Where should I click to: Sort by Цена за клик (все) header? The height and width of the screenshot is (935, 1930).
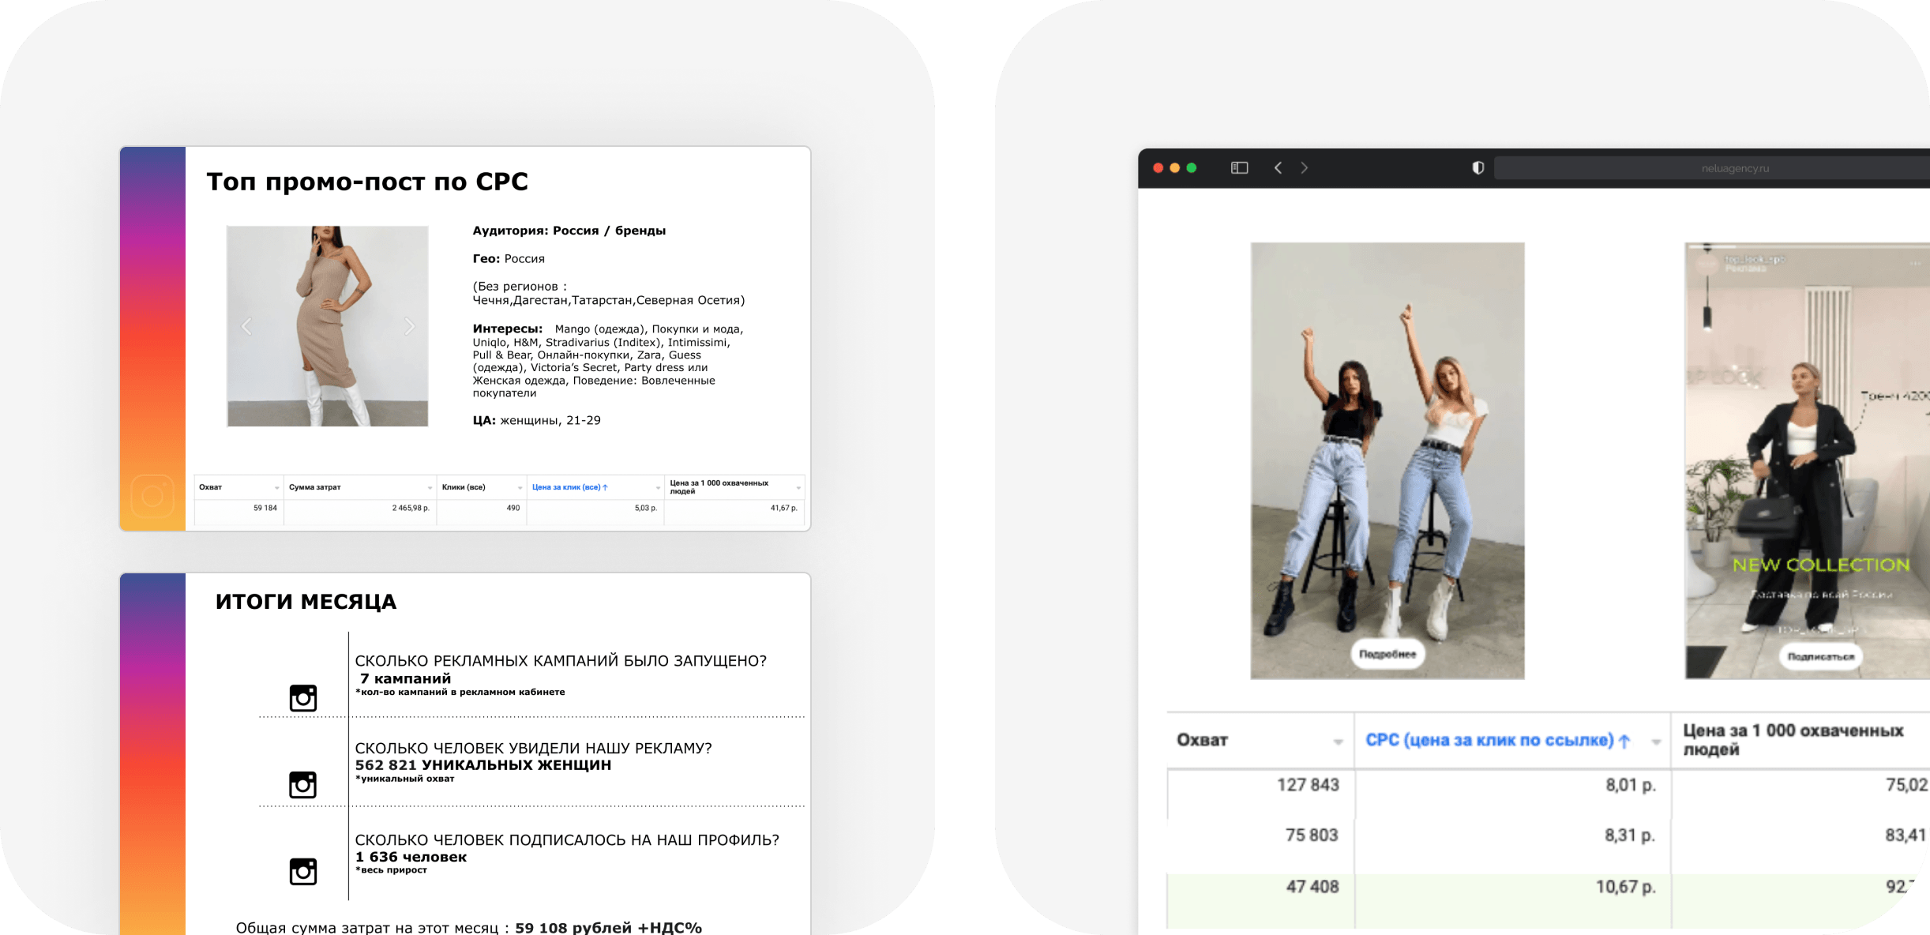coord(569,487)
